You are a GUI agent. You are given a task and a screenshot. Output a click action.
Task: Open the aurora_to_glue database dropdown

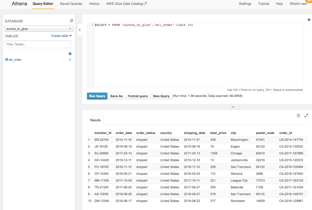point(39,29)
